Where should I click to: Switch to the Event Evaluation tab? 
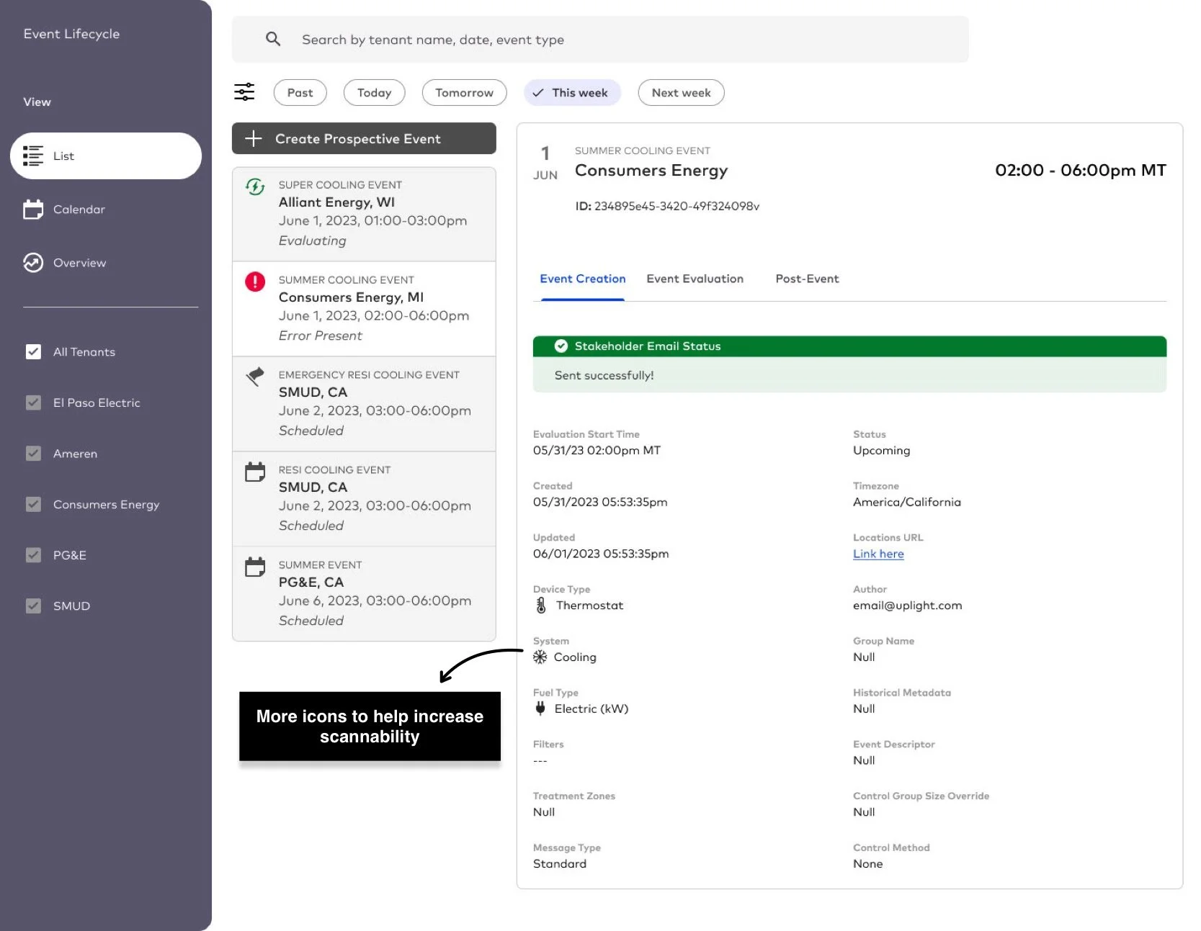tap(695, 279)
